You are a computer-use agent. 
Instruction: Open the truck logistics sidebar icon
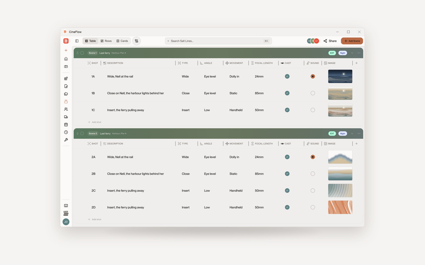[x=66, y=117]
